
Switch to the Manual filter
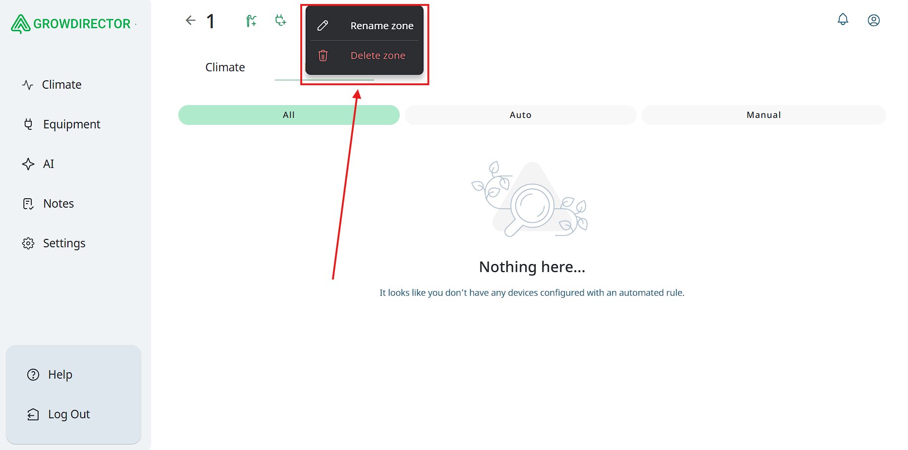pos(763,115)
